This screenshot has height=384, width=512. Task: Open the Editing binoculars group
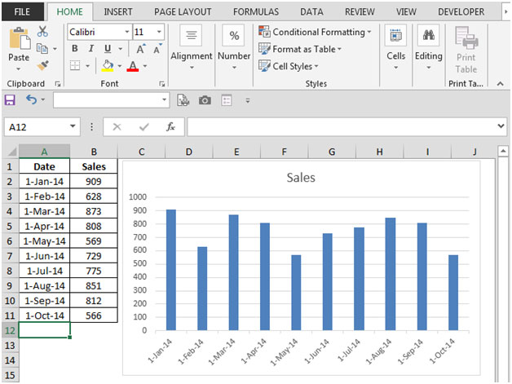(428, 35)
